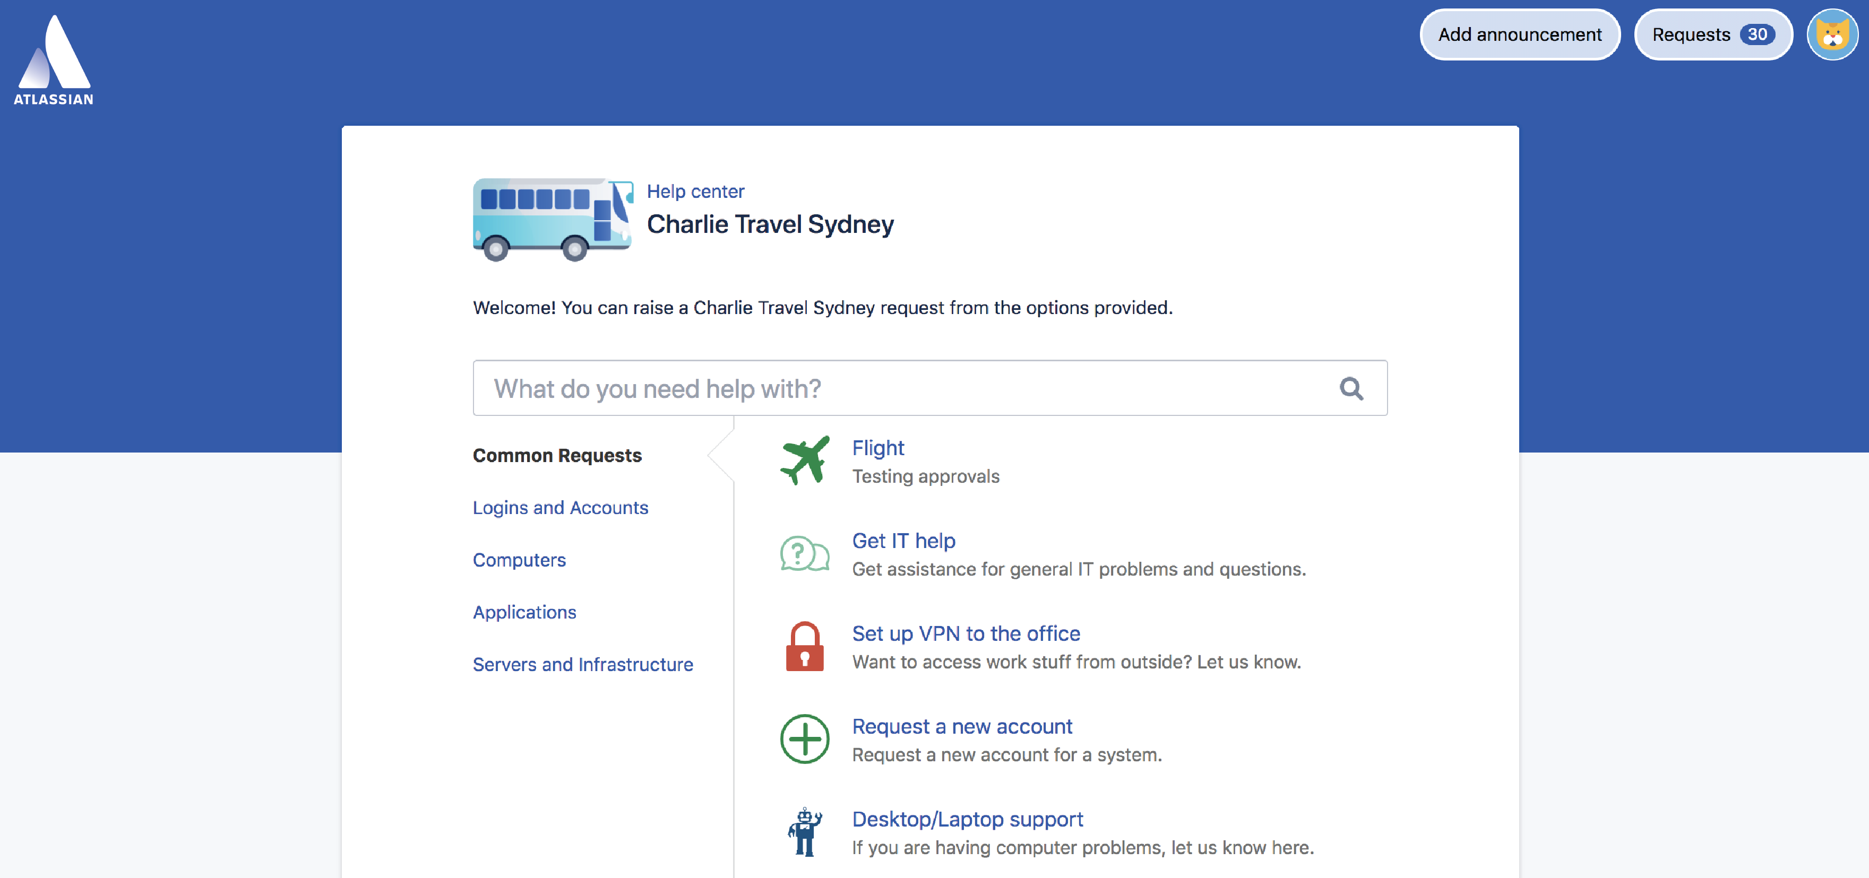
Task: Select the Common Requests menu item
Action: [x=557, y=454]
